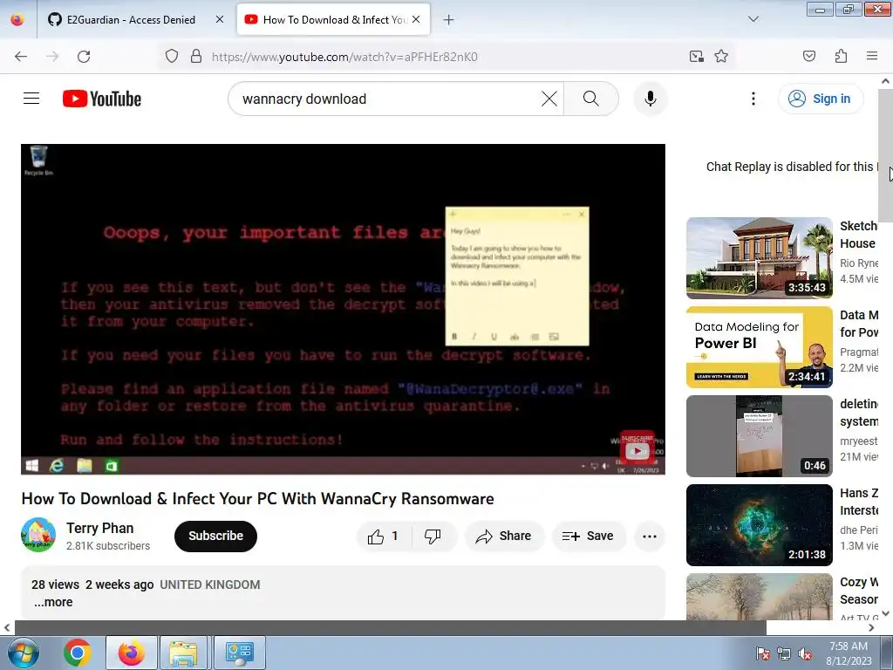Click the Sign in button

click(821, 99)
